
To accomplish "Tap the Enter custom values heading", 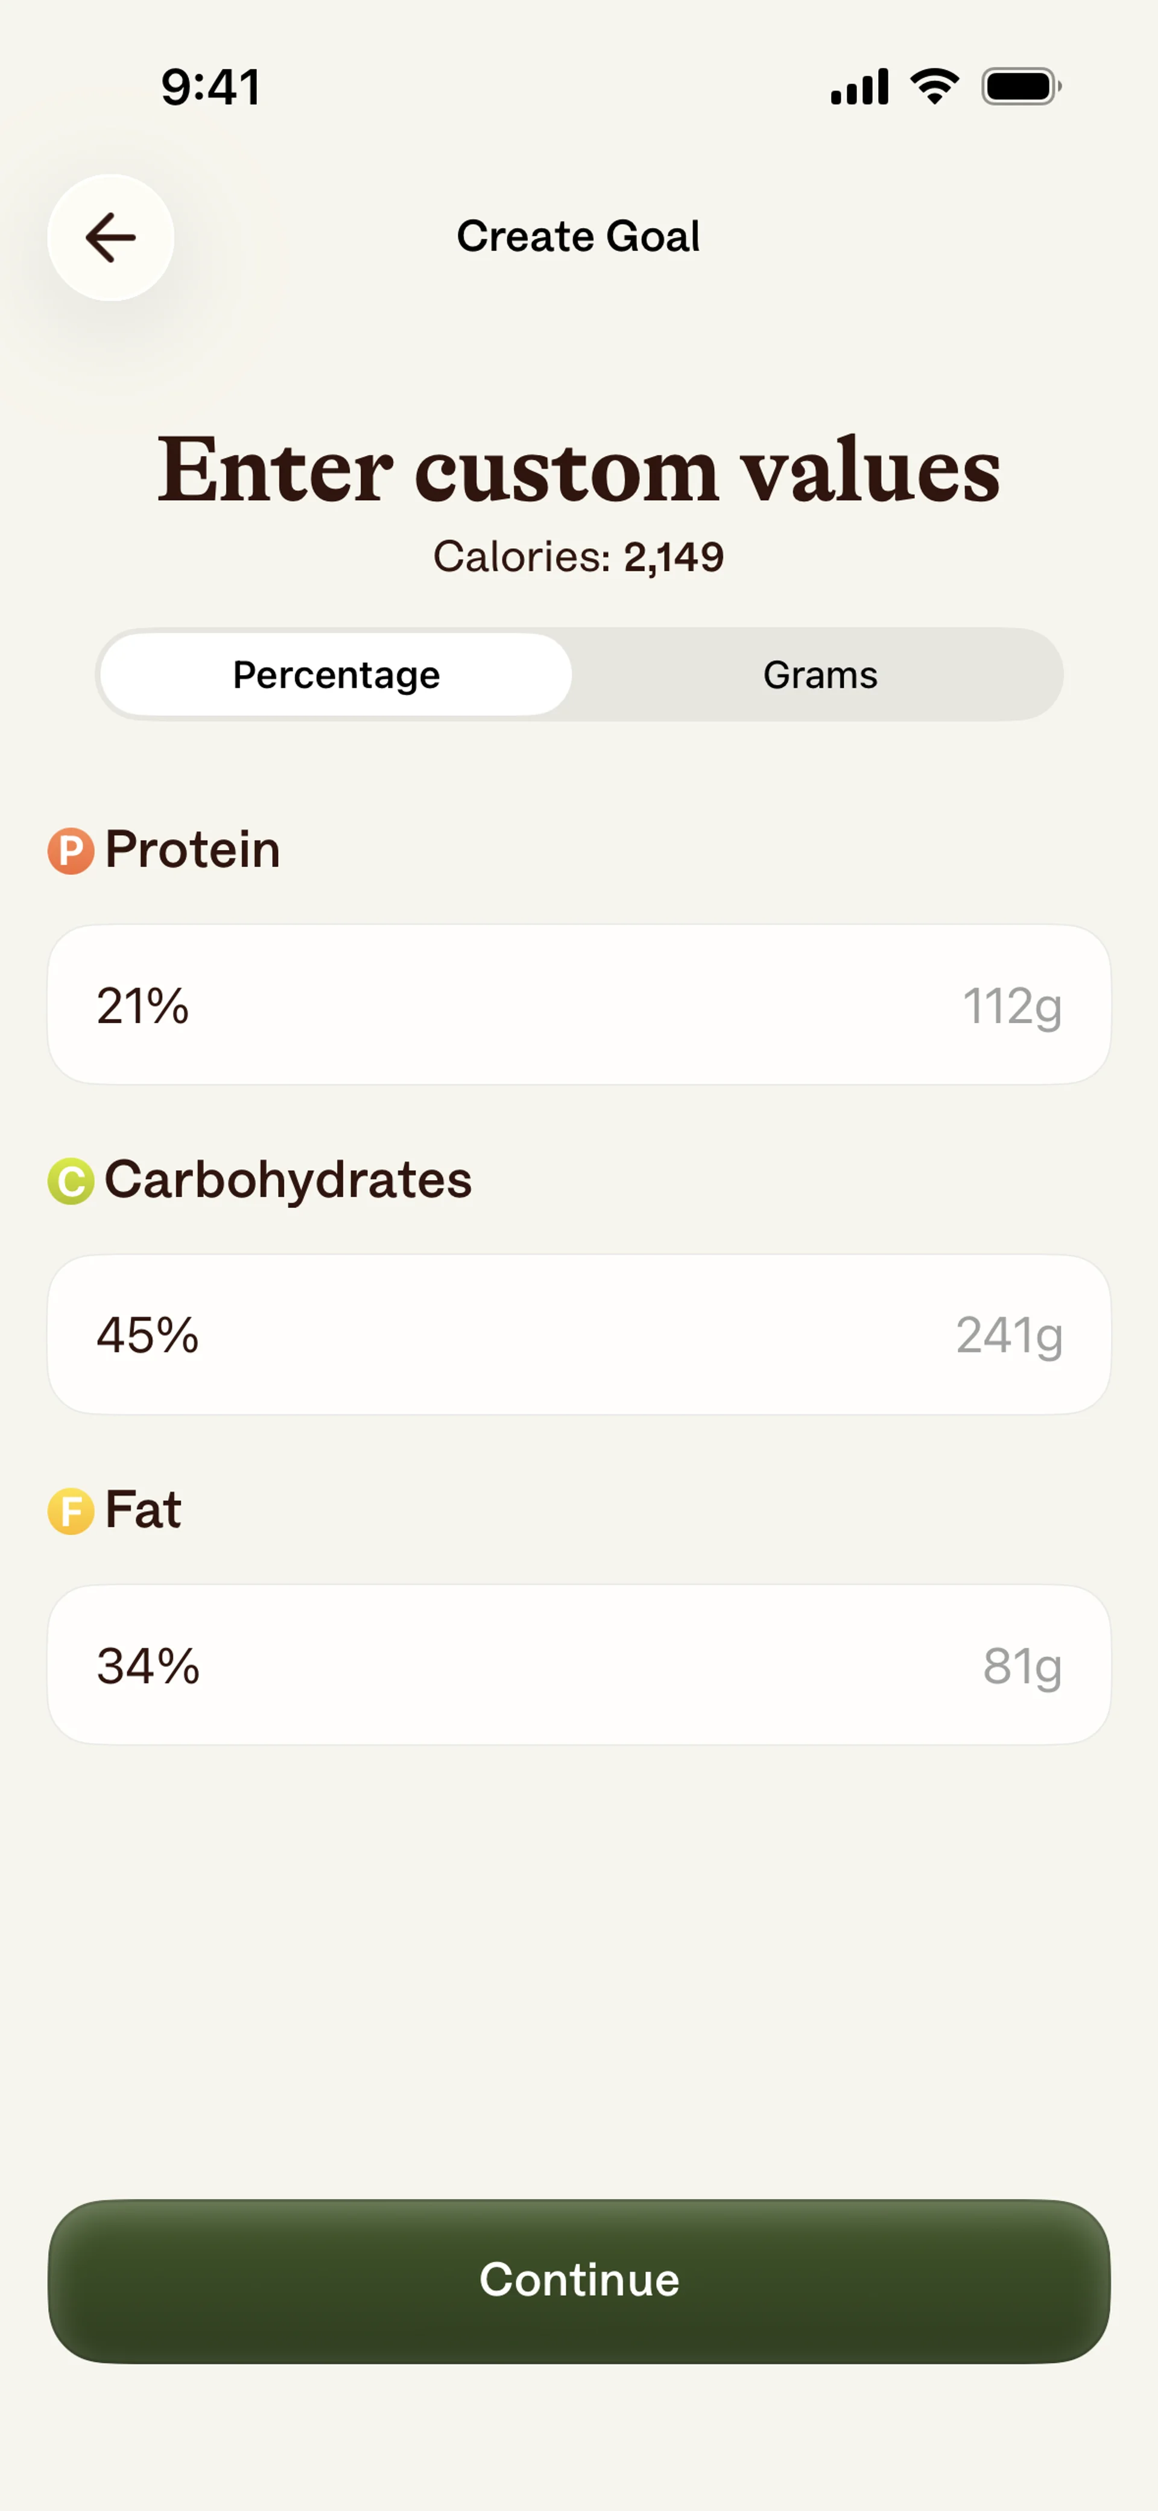I will pyautogui.click(x=578, y=470).
